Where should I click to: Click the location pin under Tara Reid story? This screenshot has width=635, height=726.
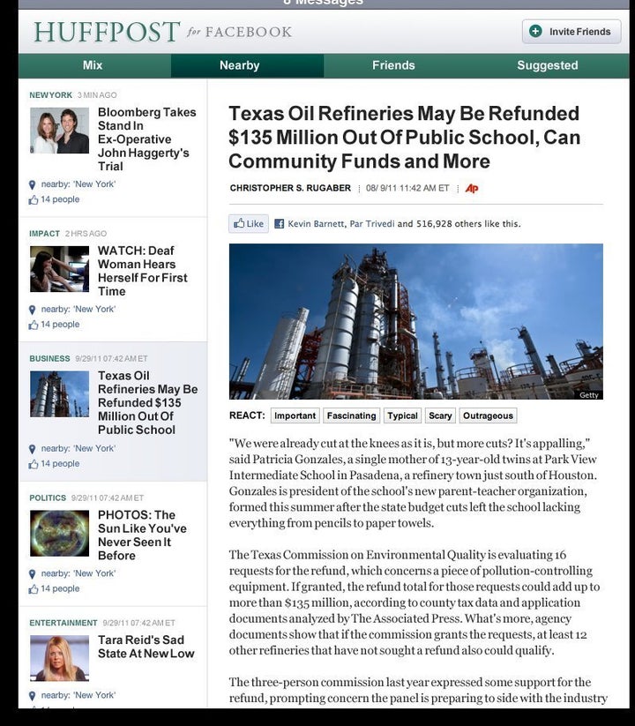pos(32,696)
